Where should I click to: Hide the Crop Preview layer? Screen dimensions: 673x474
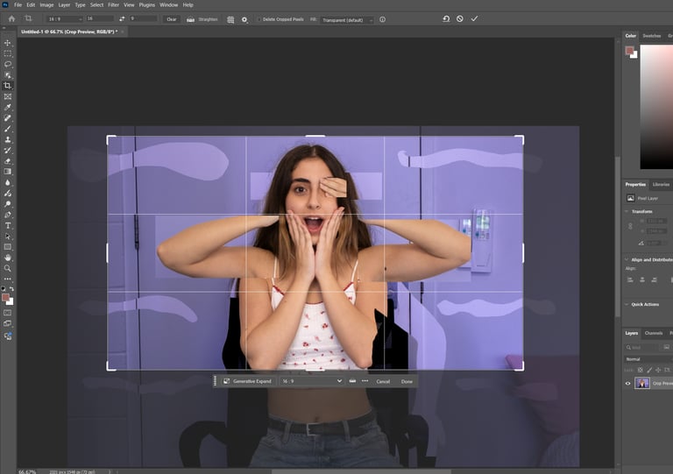tap(627, 383)
